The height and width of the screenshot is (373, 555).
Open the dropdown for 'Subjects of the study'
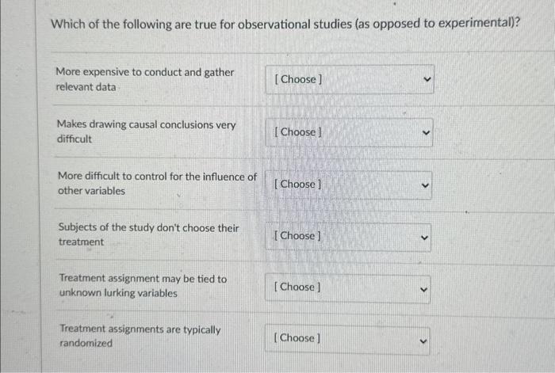348,237
